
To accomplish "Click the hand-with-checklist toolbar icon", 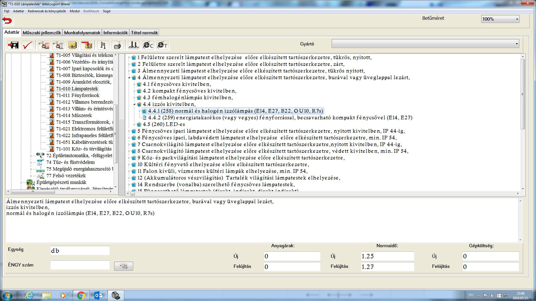I will coord(58,45).
